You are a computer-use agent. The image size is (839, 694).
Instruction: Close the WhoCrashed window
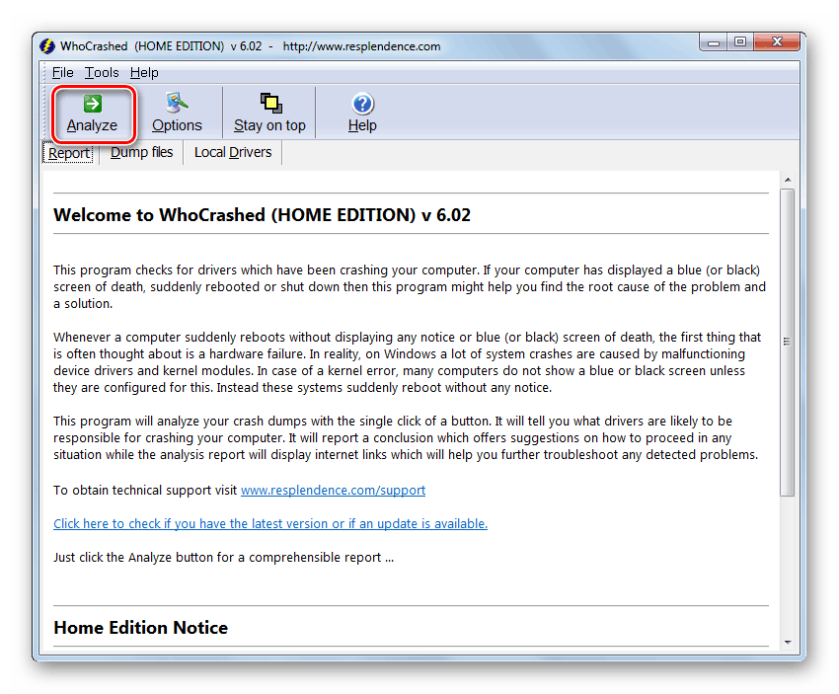[777, 42]
